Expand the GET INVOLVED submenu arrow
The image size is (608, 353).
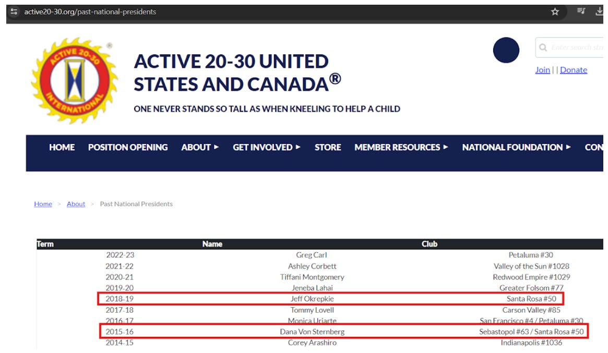coord(298,147)
